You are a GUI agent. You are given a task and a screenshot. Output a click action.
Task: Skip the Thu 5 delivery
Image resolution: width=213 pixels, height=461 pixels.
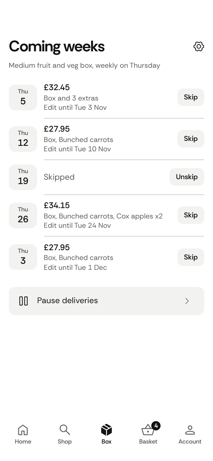point(191,97)
